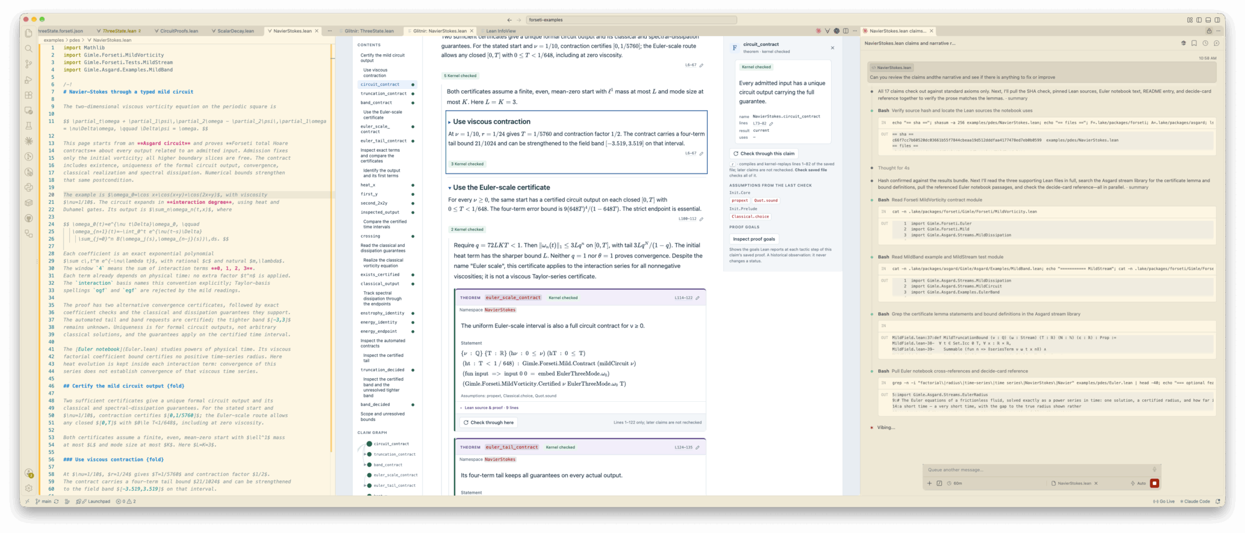The width and height of the screenshot is (1245, 533).
Task: Click the Lean forall icon in editor toolbar
Action: tap(827, 30)
